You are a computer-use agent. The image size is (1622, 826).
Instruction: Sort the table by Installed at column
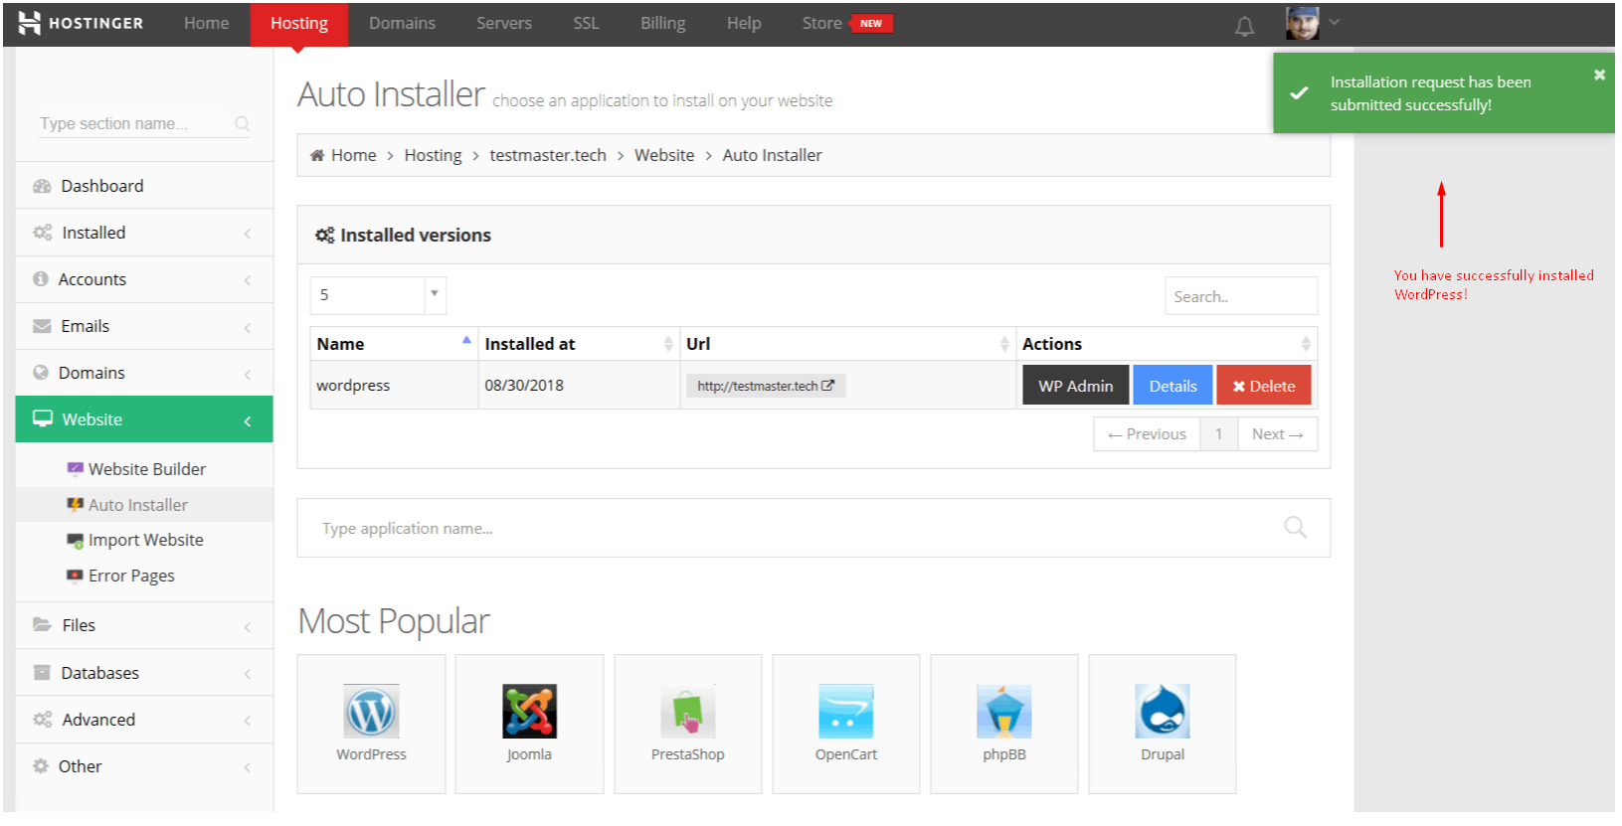click(580, 344)
